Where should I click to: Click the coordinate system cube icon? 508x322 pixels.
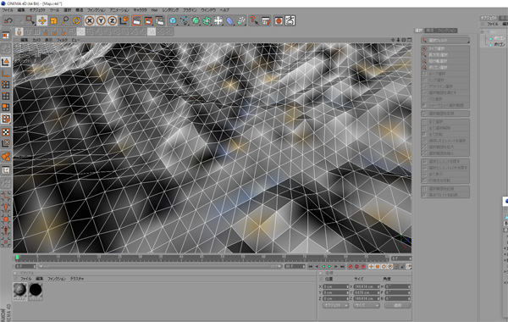[x=124, y=20]
